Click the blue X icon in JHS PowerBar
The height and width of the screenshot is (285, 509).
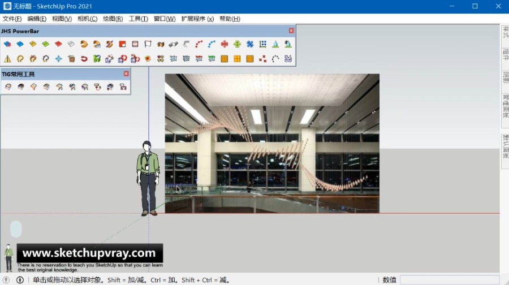click(250, 44)
